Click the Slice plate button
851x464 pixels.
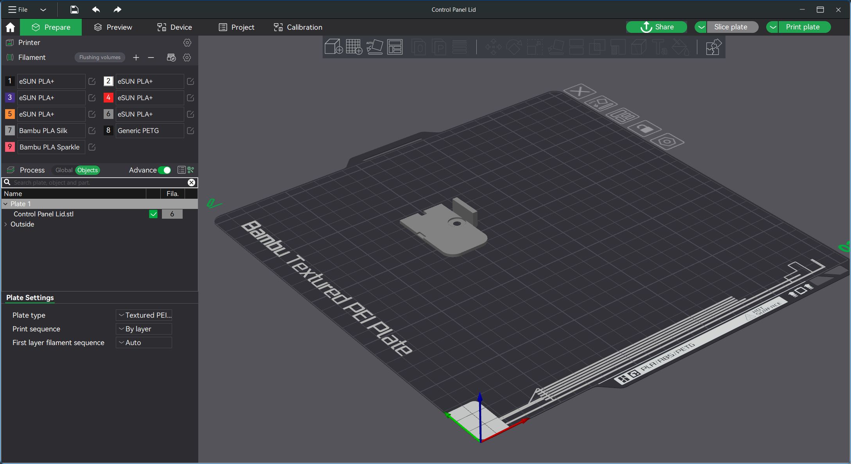731,26
